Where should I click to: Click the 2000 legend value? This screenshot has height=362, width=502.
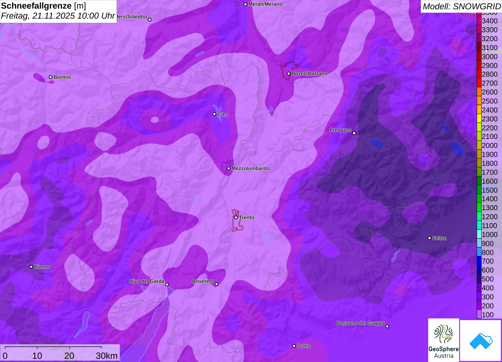(489, 145)
